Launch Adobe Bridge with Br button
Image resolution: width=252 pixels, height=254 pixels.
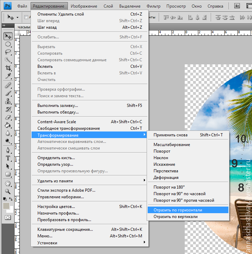[x=237, y=6]
